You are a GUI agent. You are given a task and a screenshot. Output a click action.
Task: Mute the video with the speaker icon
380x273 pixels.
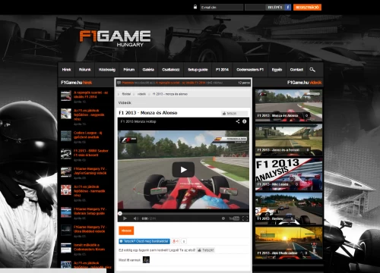[135, 218]
